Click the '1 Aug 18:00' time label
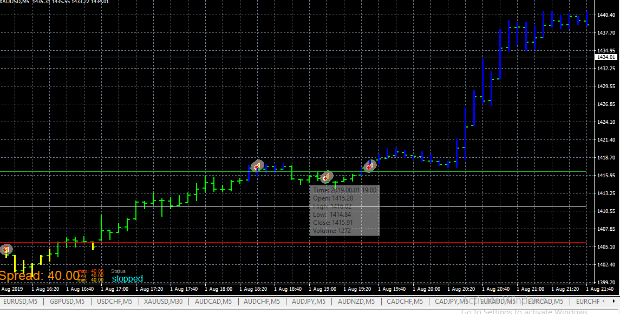Image resolution: width=620 pixels, height=314 pixels. (219, 289)
